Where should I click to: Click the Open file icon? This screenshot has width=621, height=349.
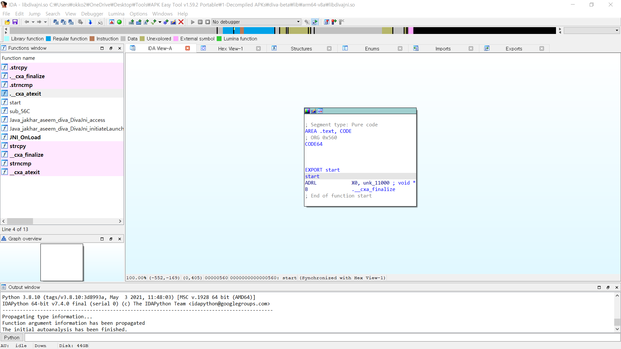coord(7,22)
